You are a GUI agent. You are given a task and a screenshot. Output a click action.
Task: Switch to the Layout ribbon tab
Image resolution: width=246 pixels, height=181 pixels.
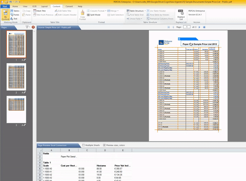point(44,6)
